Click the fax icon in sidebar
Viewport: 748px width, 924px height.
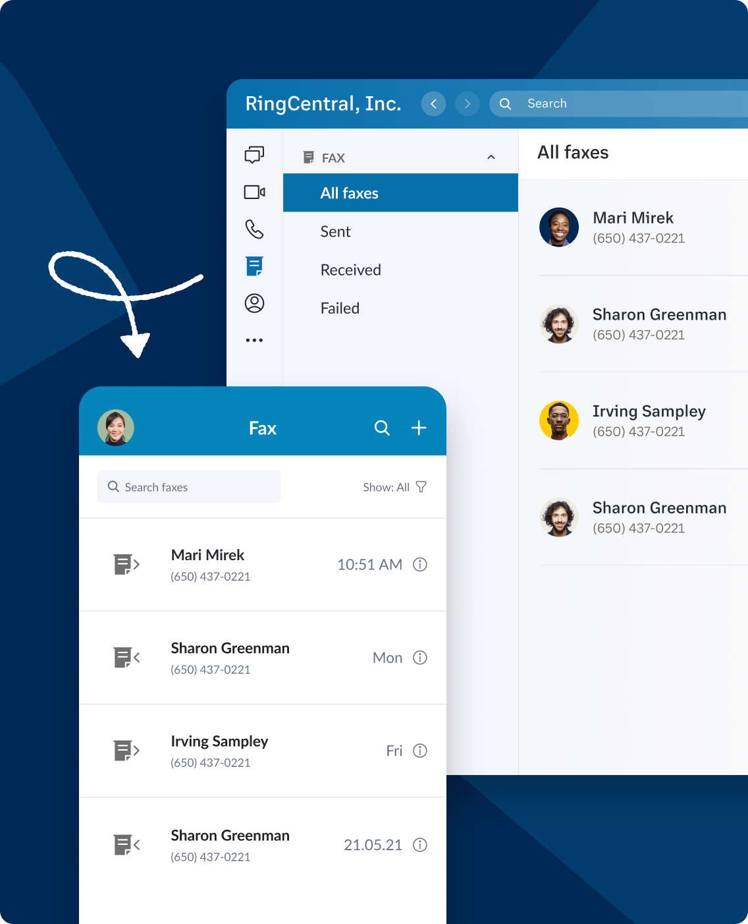tap(254, 266)
